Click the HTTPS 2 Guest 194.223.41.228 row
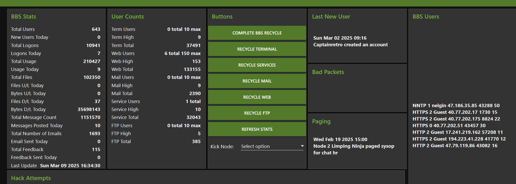The height and width of the screenshot is (184, 516). click(x=459, y=139)
